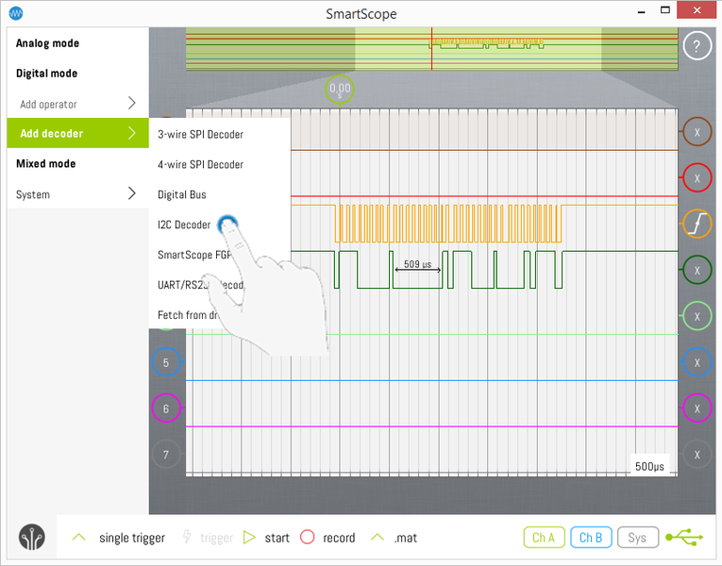Toggle the Ch B channel button

click(590, 538)
